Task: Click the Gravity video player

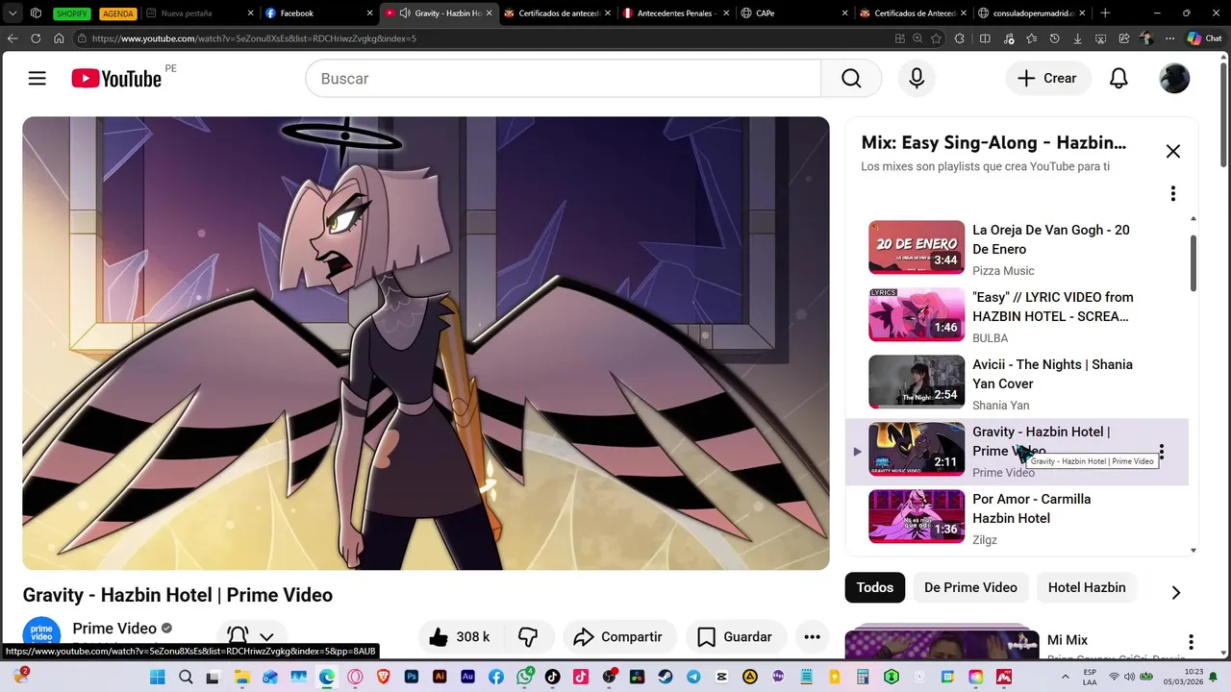Action: tap(426, 343)
